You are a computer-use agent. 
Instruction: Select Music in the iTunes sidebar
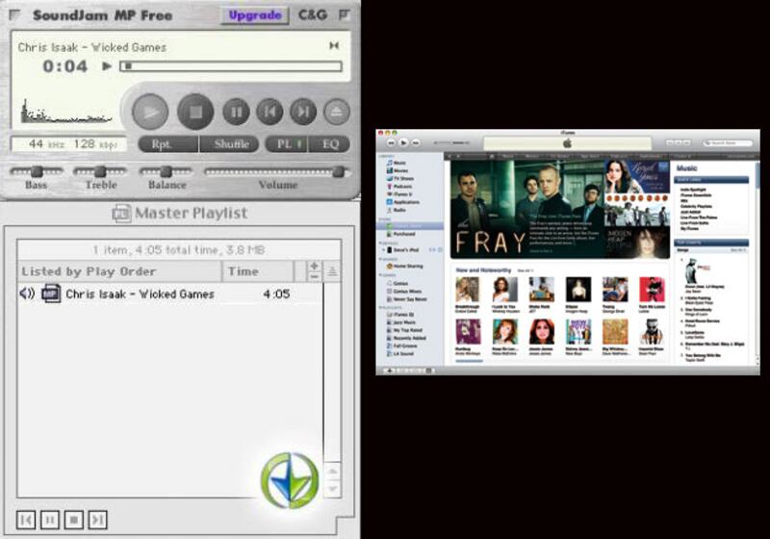[x=397, y=163]
